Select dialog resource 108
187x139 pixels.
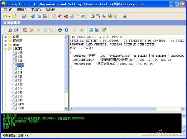point(20,57)
